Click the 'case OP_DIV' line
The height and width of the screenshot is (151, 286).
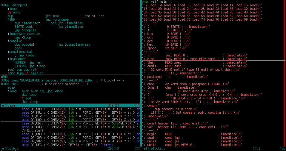coord(81,116)
